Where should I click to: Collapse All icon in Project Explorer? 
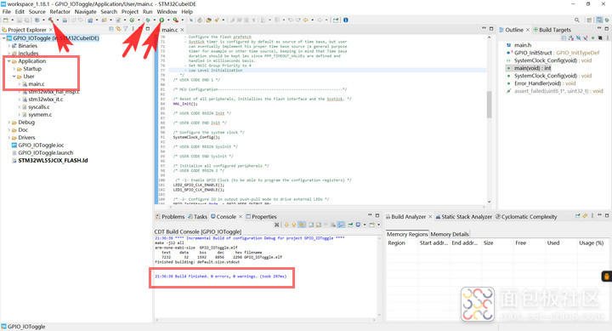(x=111, y=29)
